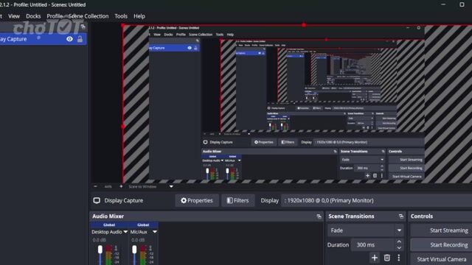Open the Fade transition dropdown

(366, 230)
